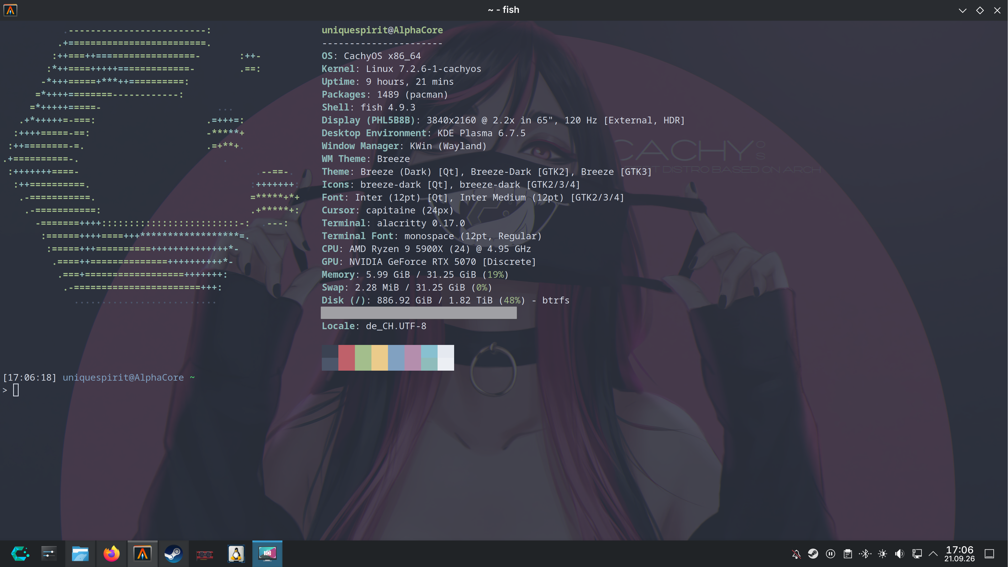This screenshot has width=1008, height=567.
Task: Click the "Locale: de_CH.UTF-8" line
Action: click(x=374, y=326)
